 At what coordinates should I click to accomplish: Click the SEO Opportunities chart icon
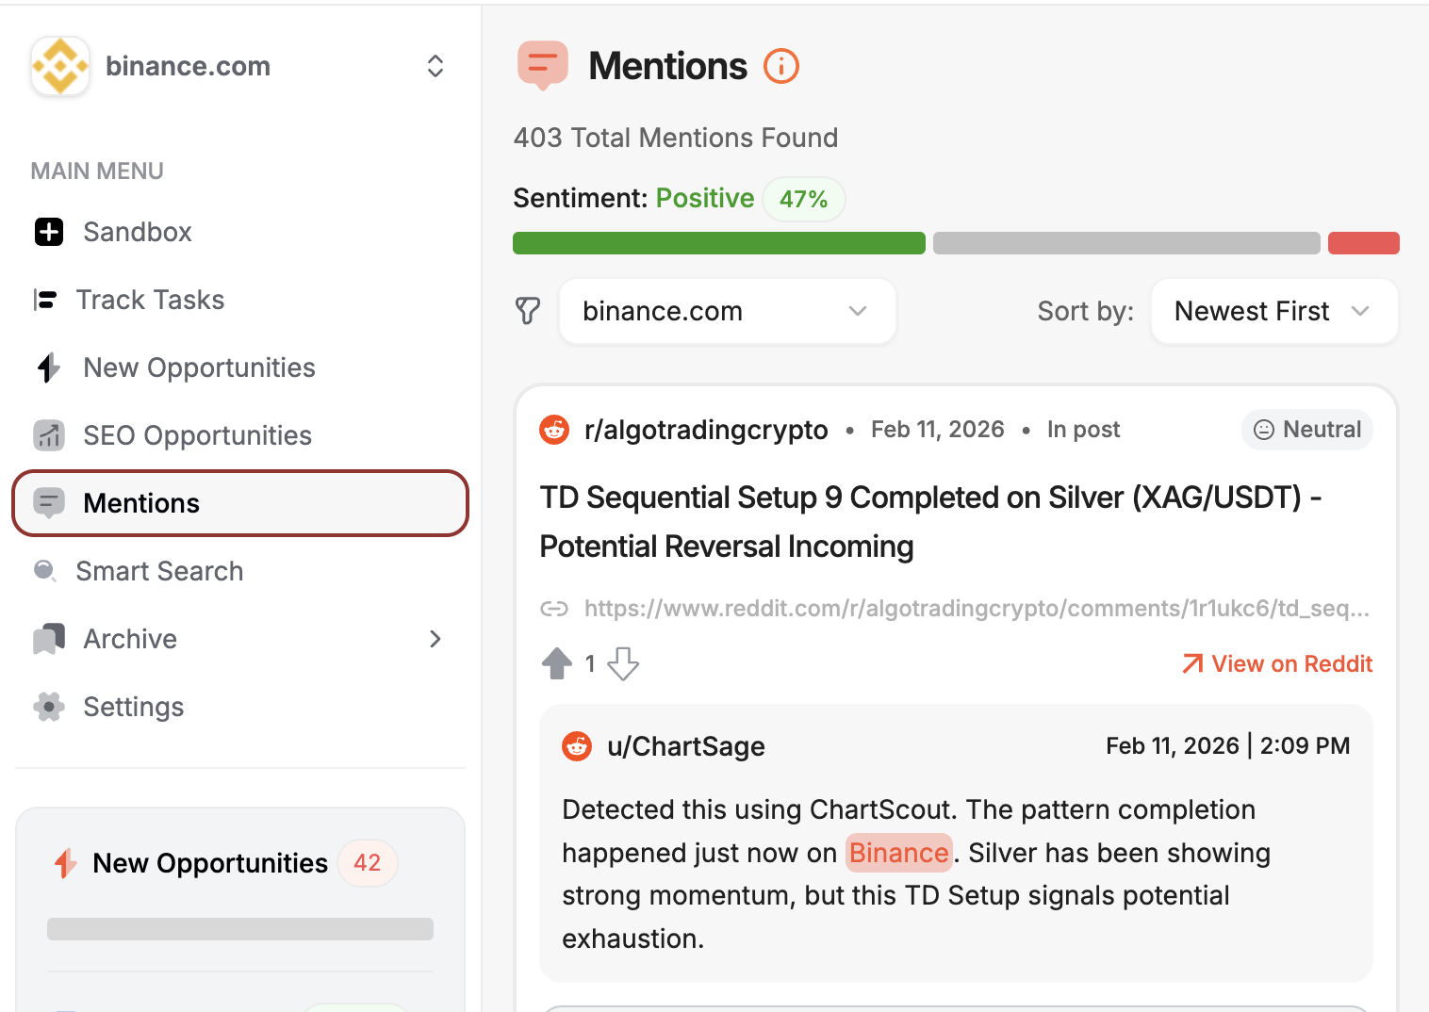point(49,435)
